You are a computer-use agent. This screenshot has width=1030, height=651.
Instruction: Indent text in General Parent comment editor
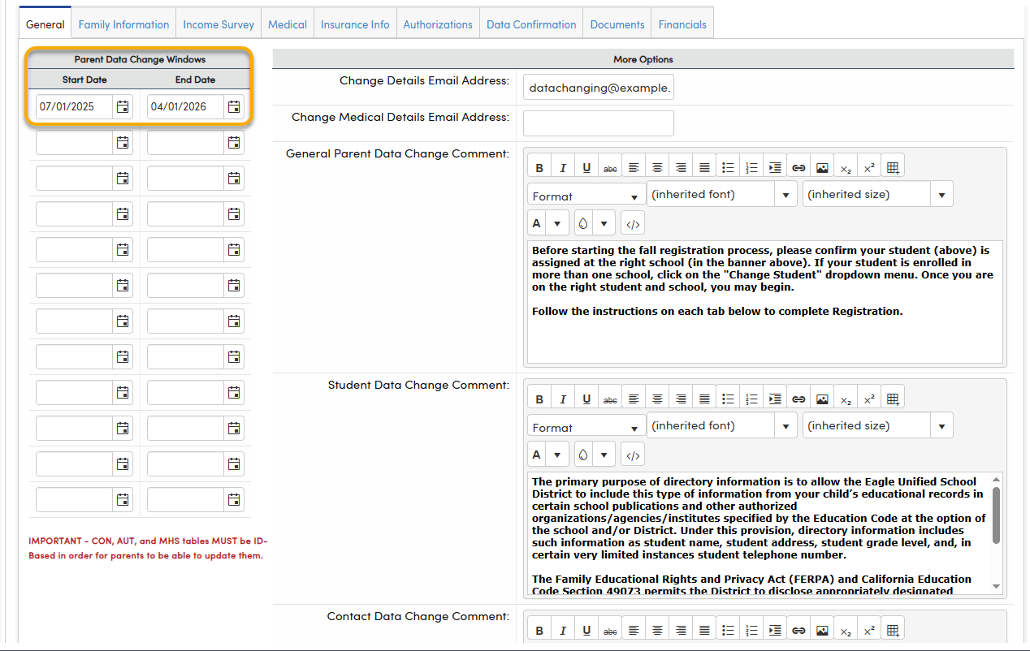click(x=775, y=167)
